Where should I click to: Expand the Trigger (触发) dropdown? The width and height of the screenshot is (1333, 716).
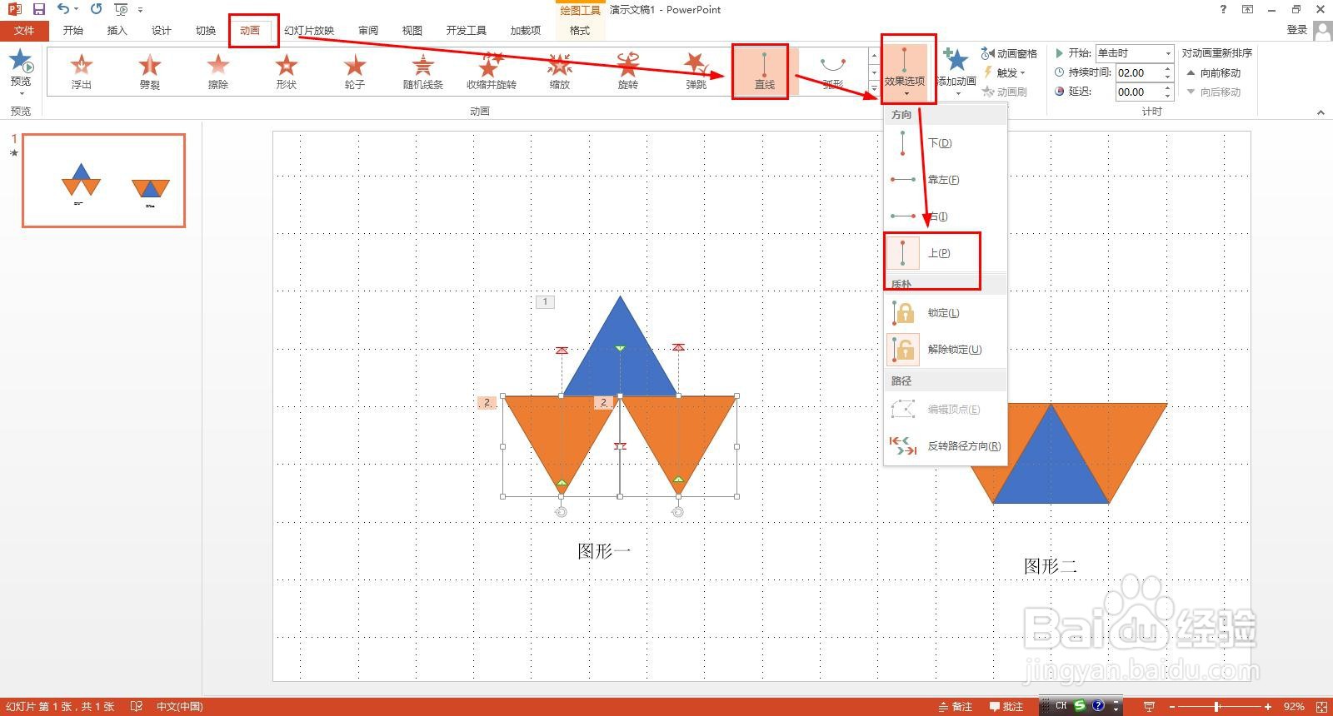coord(1004,73)
